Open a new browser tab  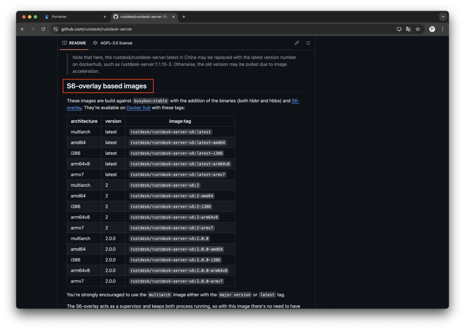coord(184,17)
